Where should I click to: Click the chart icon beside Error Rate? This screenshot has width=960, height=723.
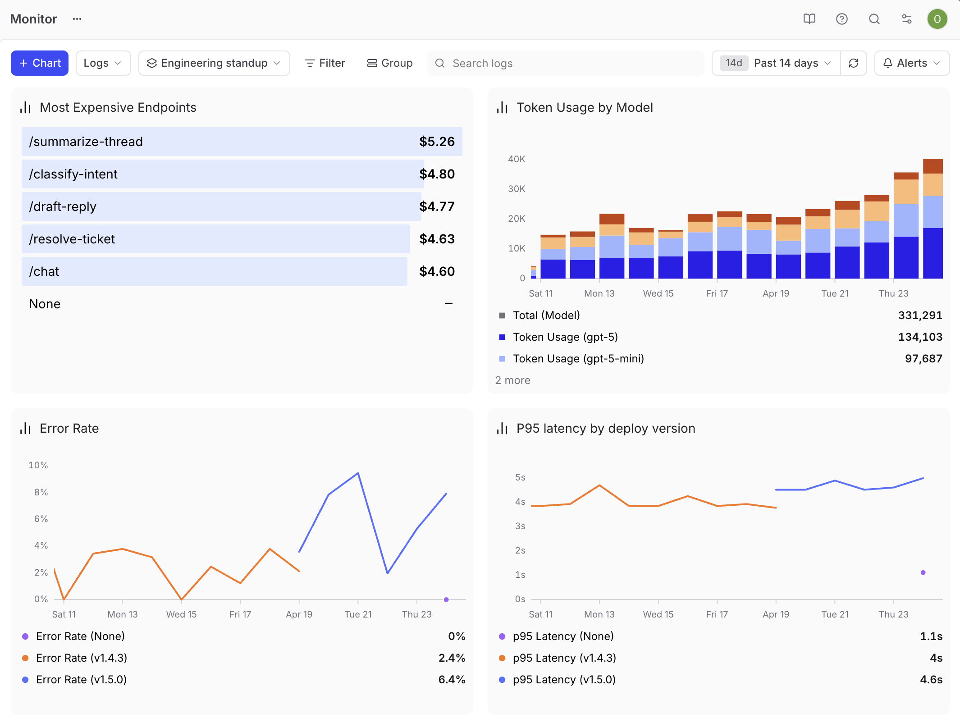[x=25, y=428]
